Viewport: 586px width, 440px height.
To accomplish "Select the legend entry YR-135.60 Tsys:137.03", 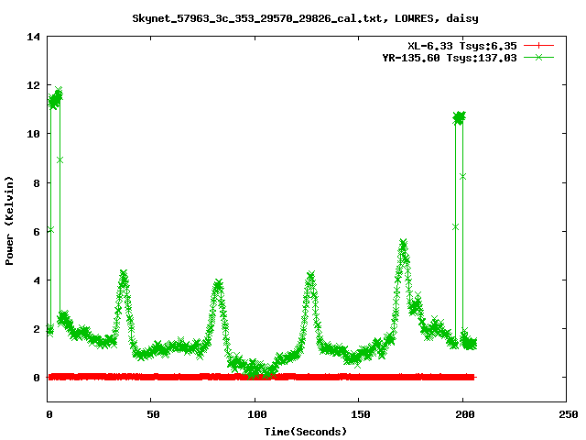I will (450, 58).
